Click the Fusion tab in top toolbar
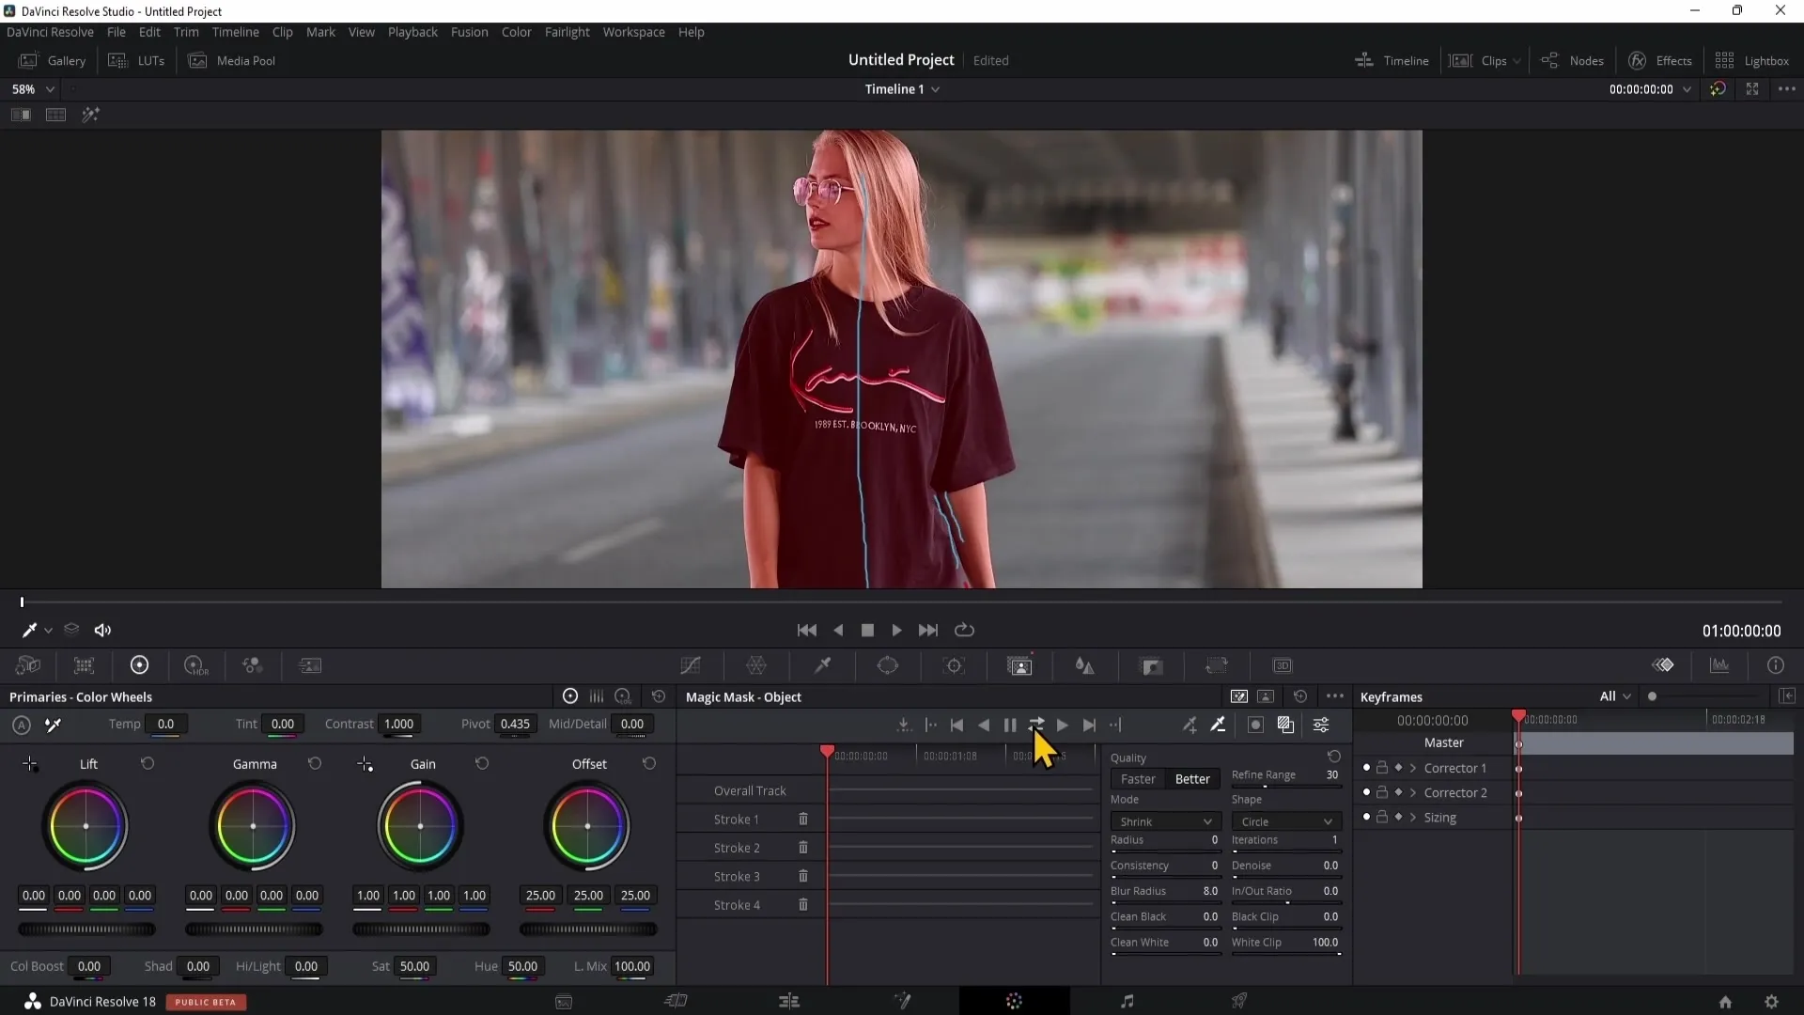Image resolution: width=1804 pixels, height=1015 pixels. click(x=470, y=31)
